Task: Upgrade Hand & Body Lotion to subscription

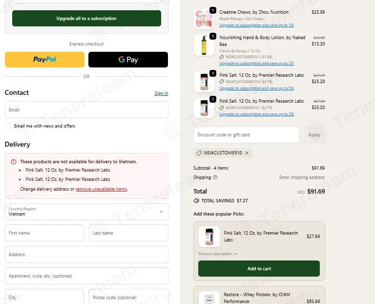Action: coord(257,63)
